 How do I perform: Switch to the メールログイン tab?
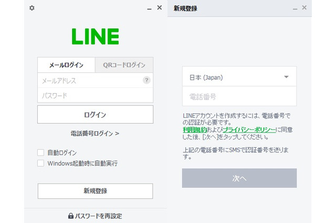tap(66, 65)
